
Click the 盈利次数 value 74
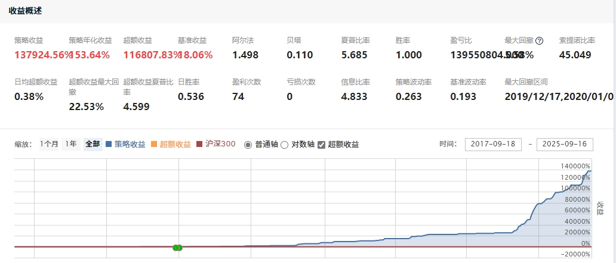tap(238, 96)
